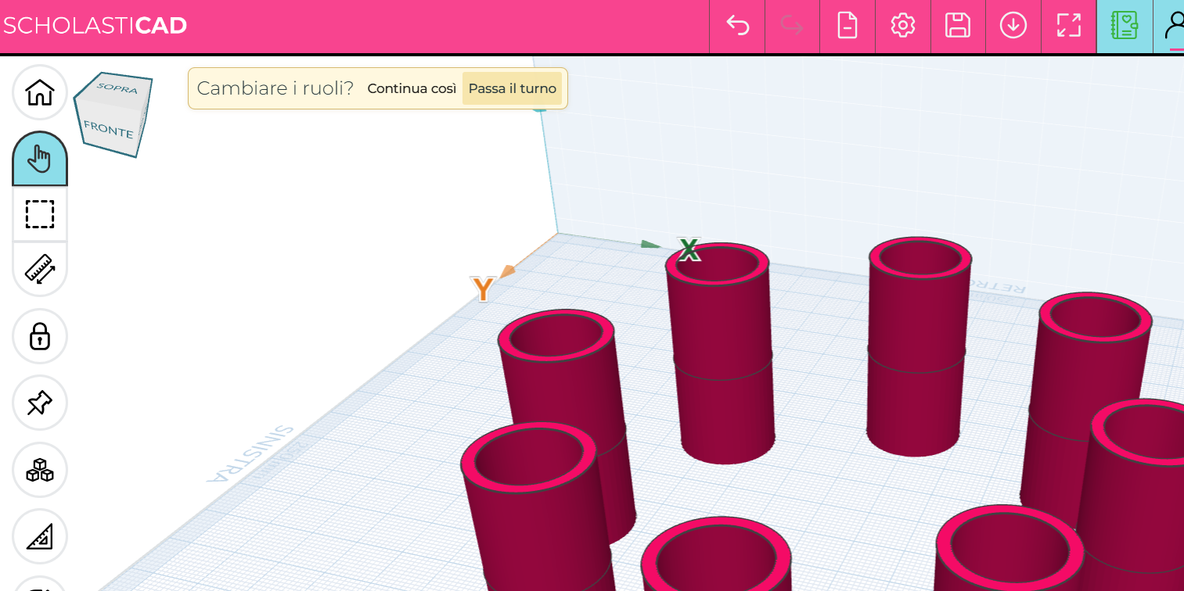Click the FRONTE face of view cube
The image size is (1184, 591).
tap(108, 128)
